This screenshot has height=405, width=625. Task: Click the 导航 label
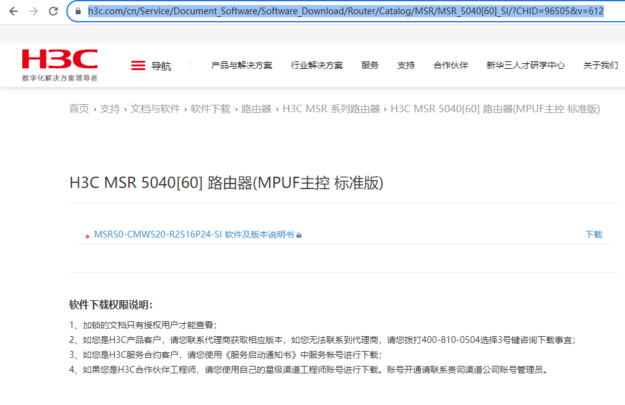point(161,66)
